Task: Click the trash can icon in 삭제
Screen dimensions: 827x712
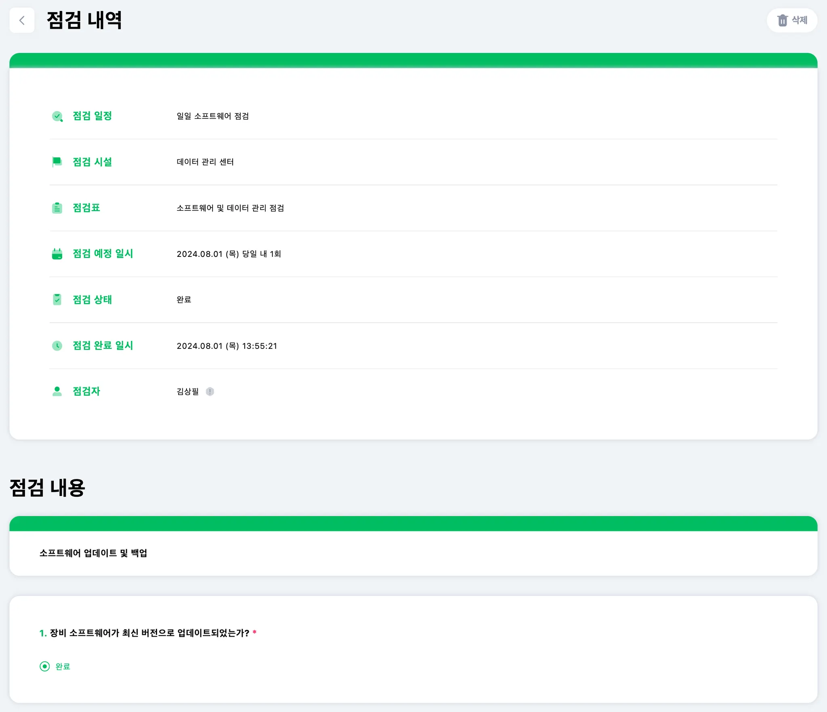Action: point(782,20)
